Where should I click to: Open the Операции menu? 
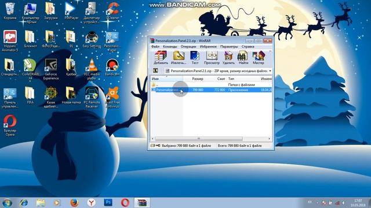point(188,46)
